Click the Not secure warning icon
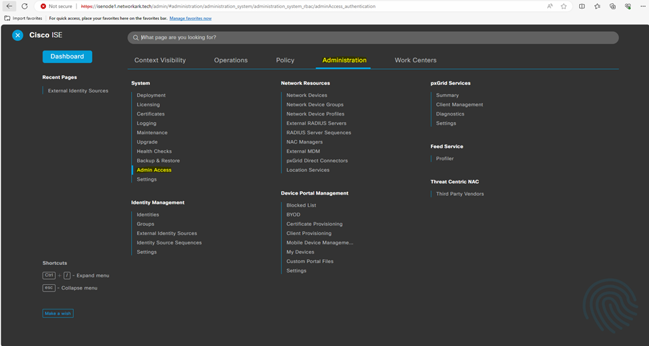This screenshot has height=346, width=649. pos(43,6)
